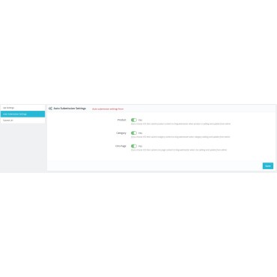The width and height of the screenshot is (277, 277).
Task: Click the blue Save button
Action: click(268, 166)
